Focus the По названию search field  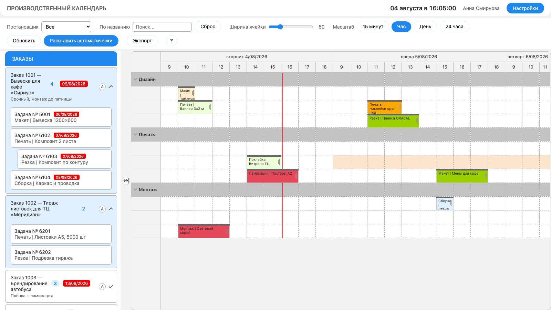(162, 27)
